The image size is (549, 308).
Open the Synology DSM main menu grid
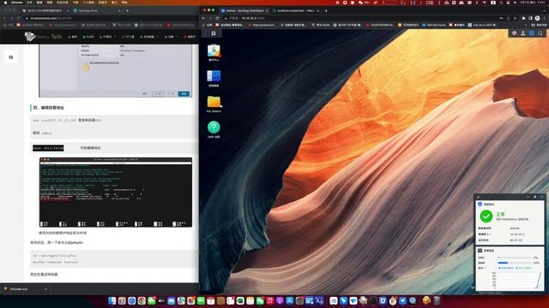pyautogui.click(x=214, y=33)
